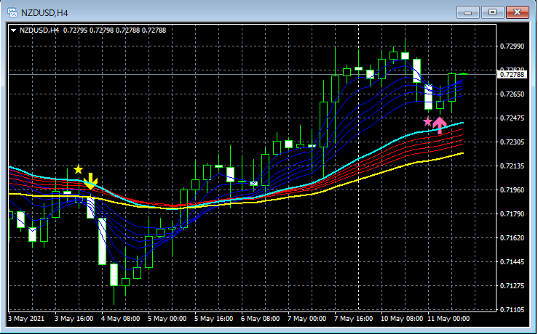Click the 0.71445 price scale label

(x=513, y=262)
